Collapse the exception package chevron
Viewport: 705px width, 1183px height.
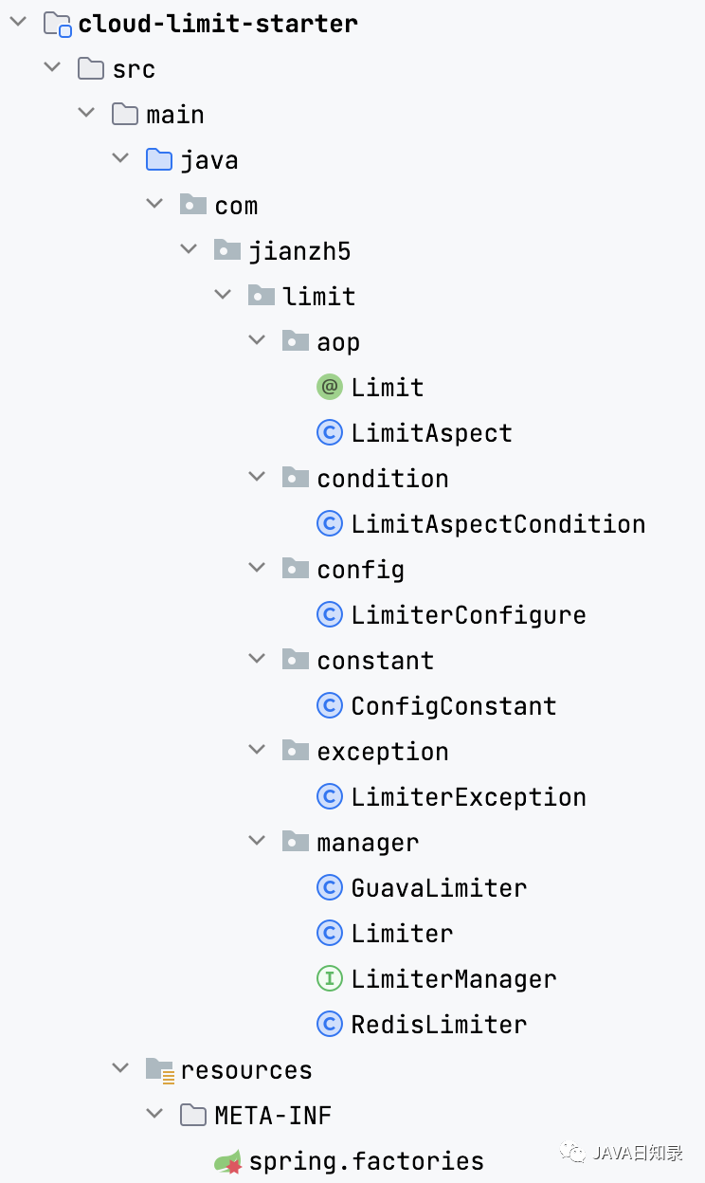tap(257, 751)
